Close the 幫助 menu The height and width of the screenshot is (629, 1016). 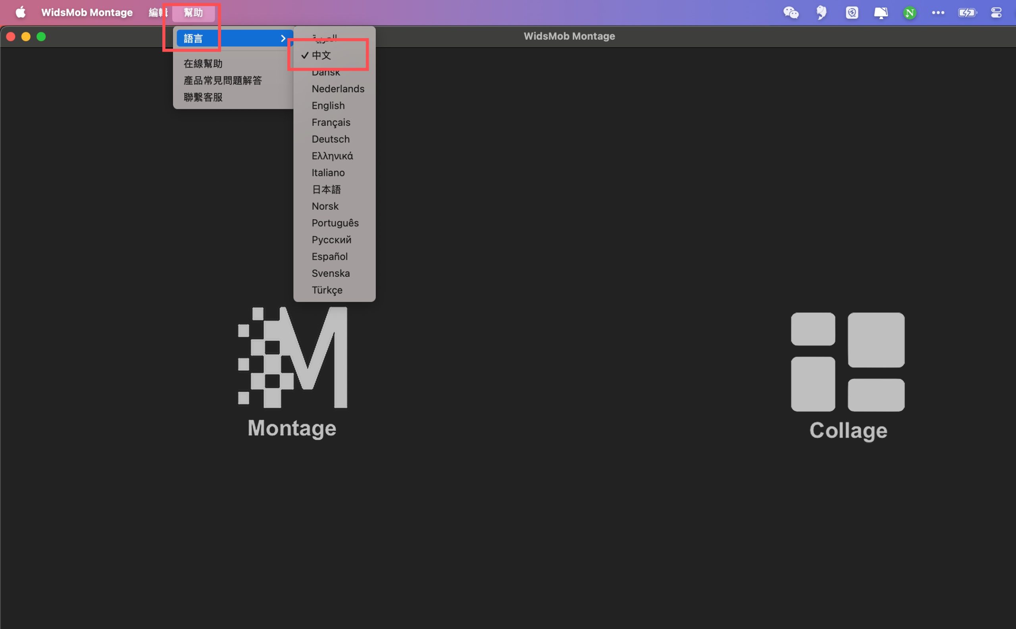(x=193, y=12)
